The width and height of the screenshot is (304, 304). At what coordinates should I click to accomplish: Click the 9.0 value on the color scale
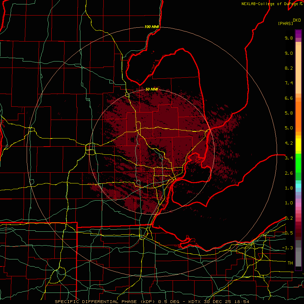(289, 53)
